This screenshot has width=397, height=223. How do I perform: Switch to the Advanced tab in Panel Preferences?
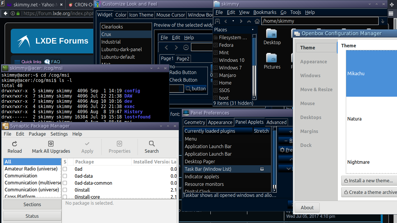[x=276, y=122]
